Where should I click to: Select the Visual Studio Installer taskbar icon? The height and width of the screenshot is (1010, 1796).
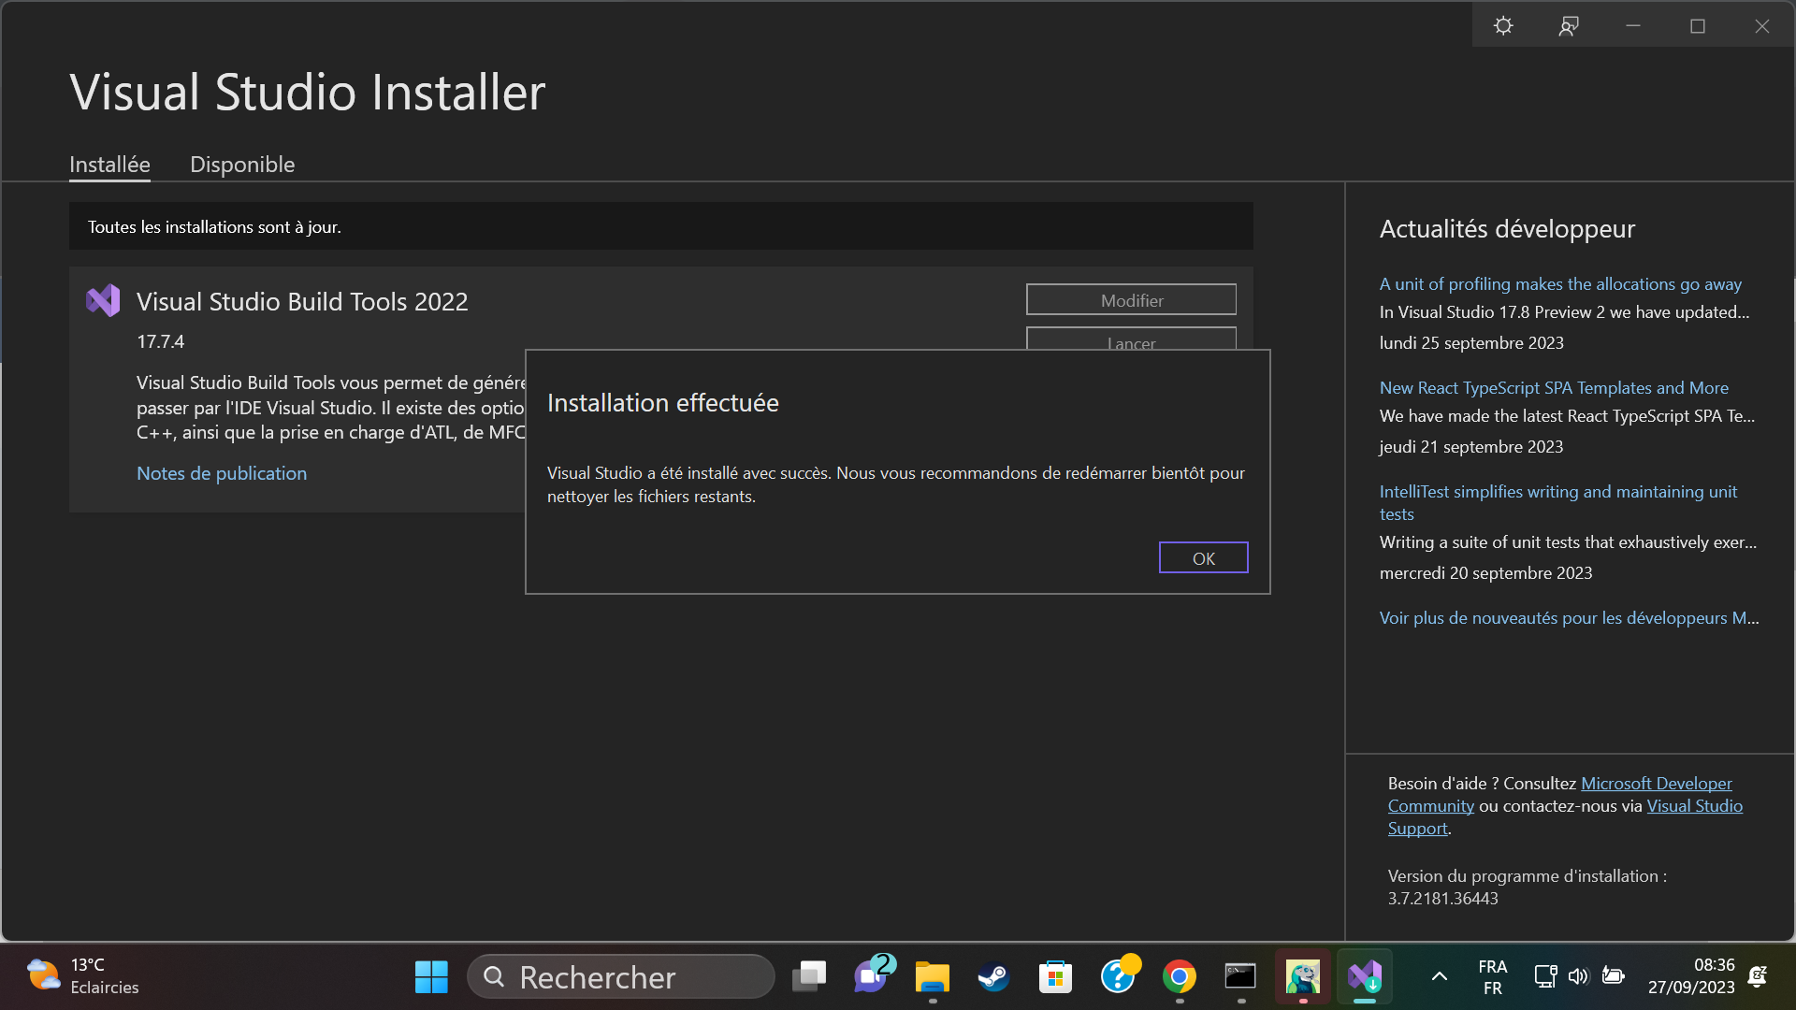tap(1365, 977)
